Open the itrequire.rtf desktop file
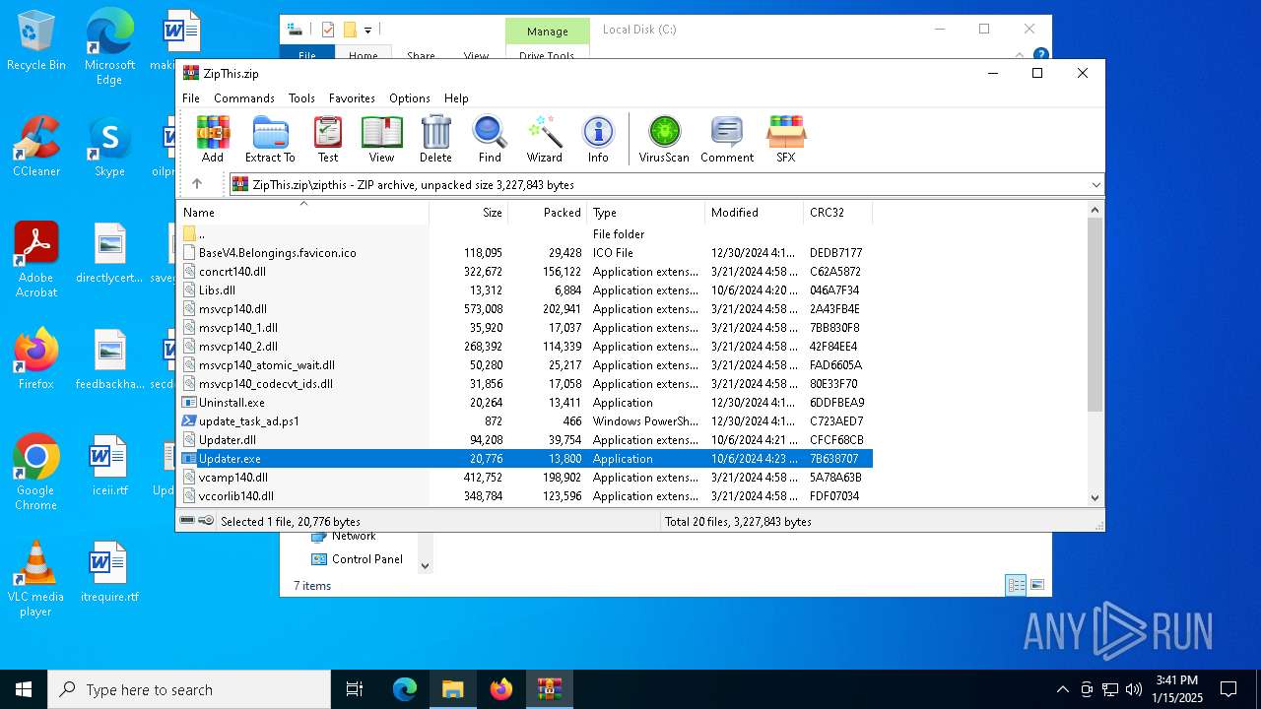 (109, 571)
